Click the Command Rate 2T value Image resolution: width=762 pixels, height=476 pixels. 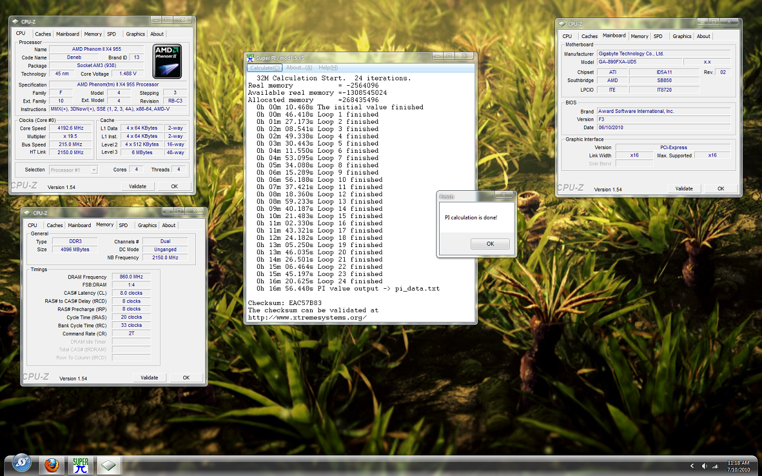tap(130, 333)
